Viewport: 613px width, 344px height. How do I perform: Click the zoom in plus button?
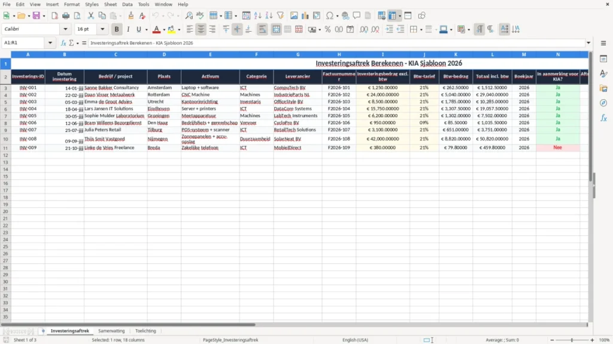pos(592,340)
